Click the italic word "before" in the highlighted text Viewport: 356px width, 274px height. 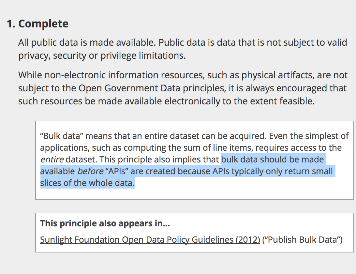(x=90, y=171)
